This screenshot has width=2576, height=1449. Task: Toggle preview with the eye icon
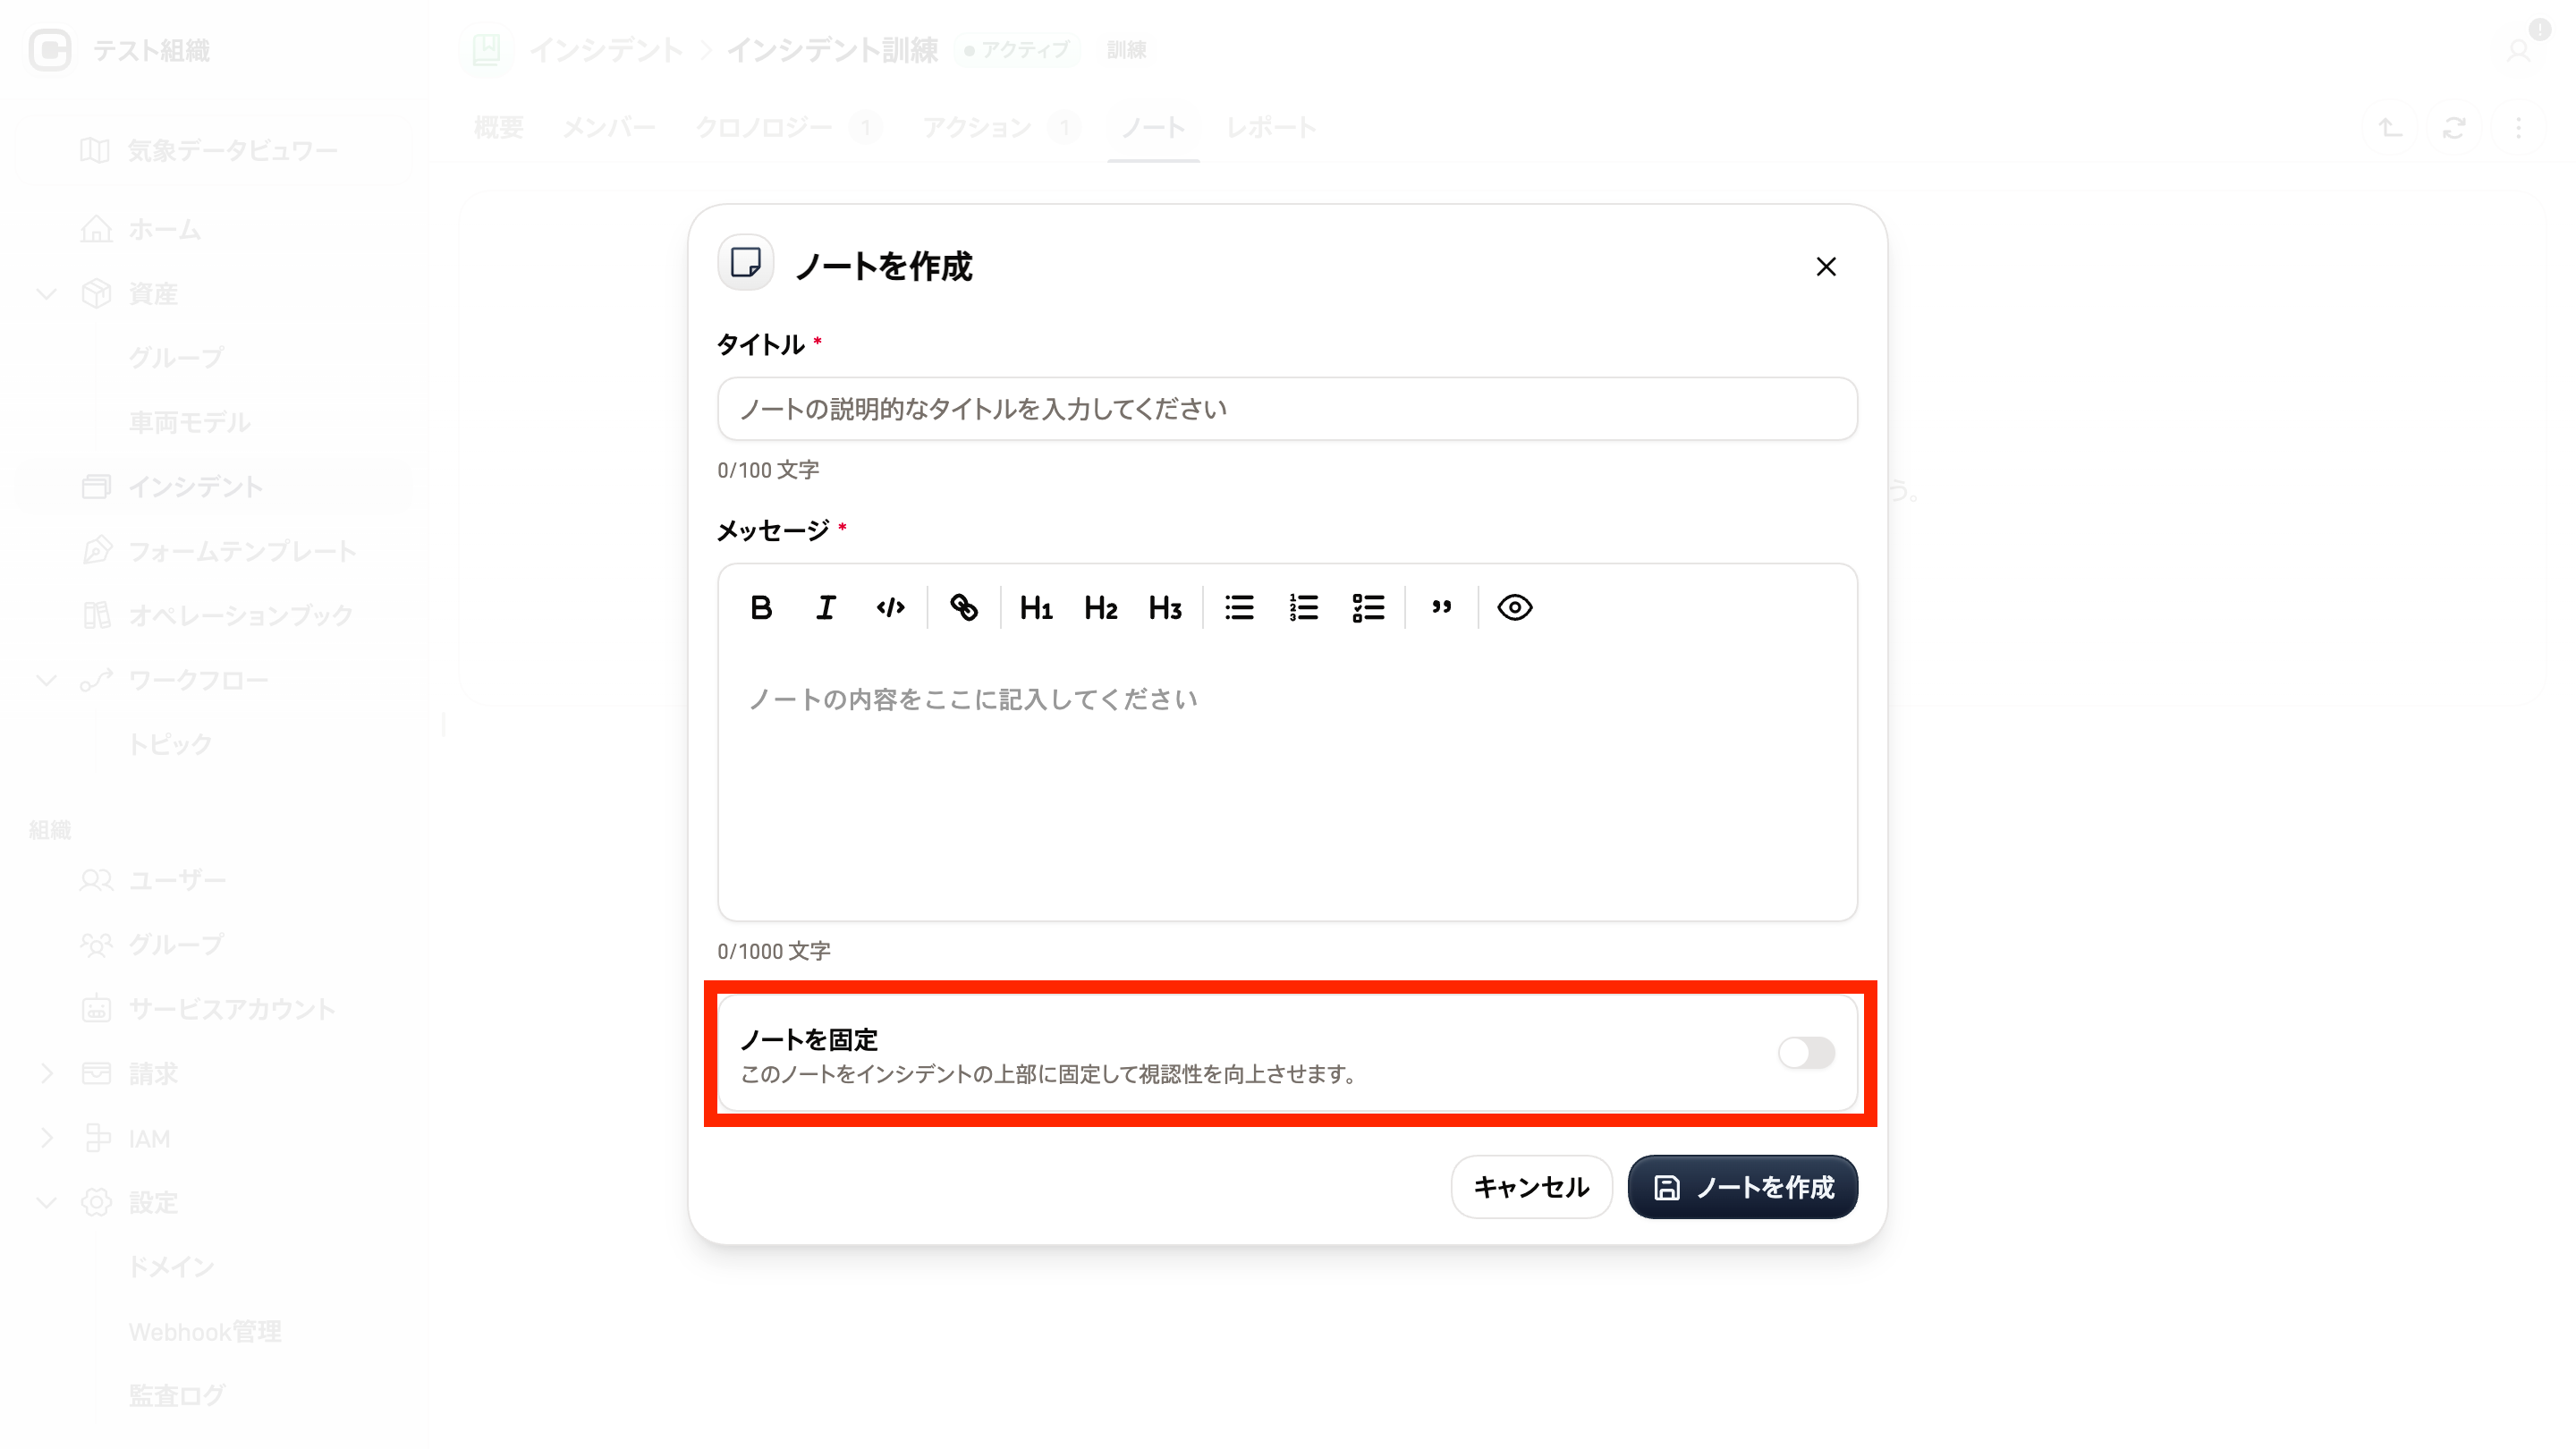[x=1515, y=607]
